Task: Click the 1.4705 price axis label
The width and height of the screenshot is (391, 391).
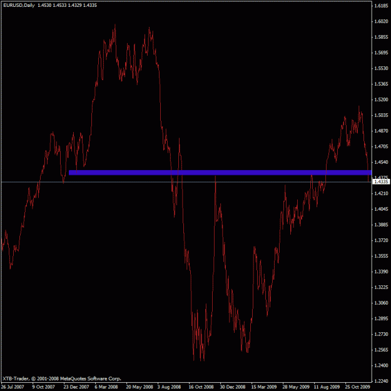Action: (381, 146)
